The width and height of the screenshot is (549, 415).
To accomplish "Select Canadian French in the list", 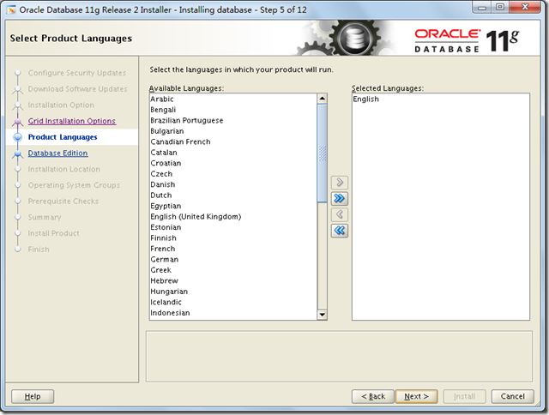I will point(233,141).
